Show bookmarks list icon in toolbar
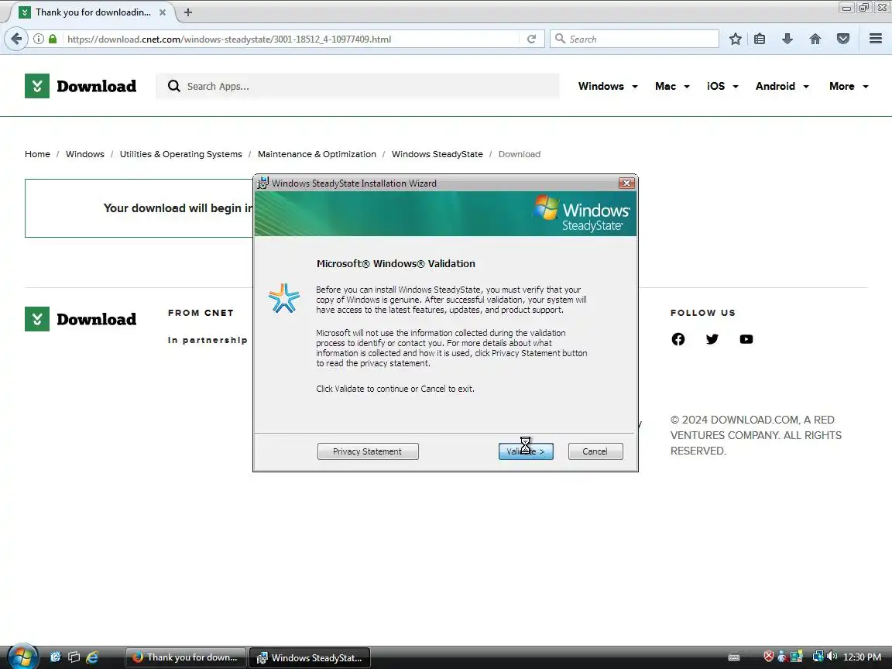 pos(760,39)
